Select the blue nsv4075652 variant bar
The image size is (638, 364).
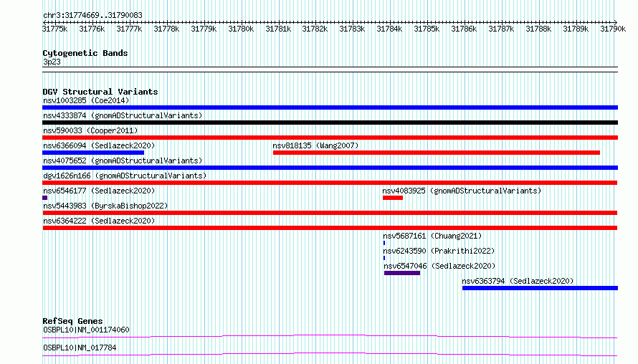click(x=330, y=168)
